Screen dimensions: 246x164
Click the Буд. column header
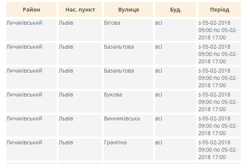point(176,10)
